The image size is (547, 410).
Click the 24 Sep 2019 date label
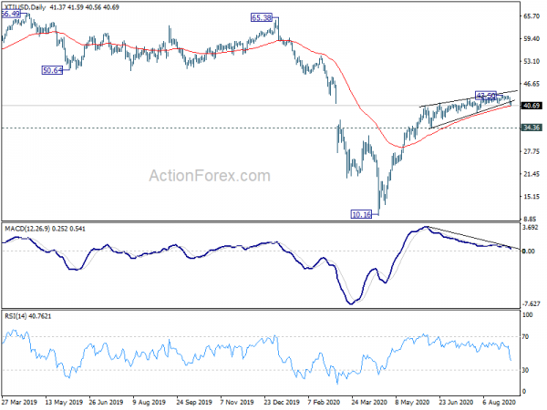pyautogui.click(x=194, y=402)
